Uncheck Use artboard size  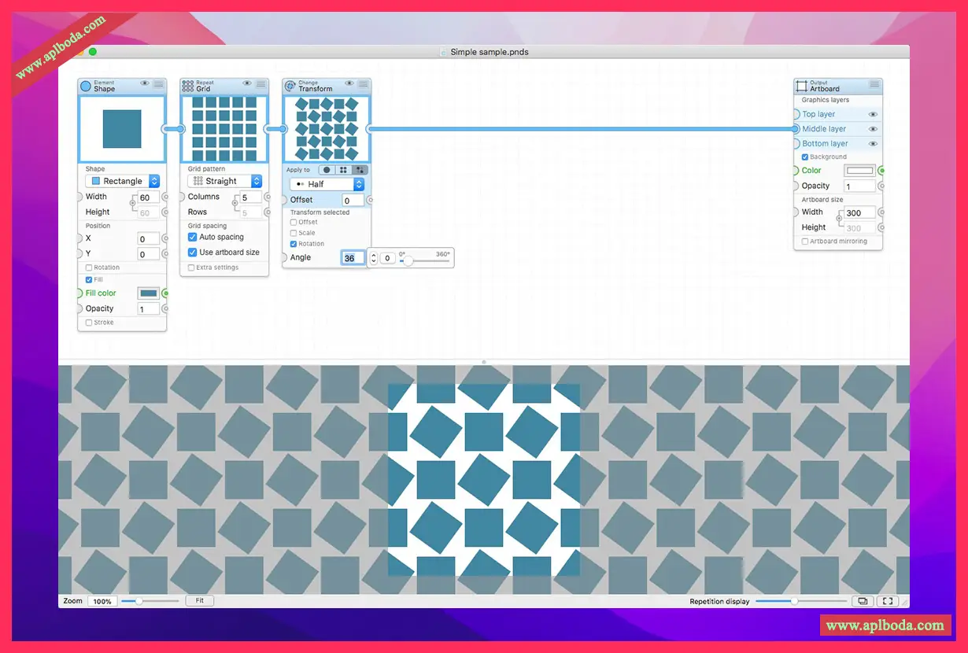click(192, 253)
